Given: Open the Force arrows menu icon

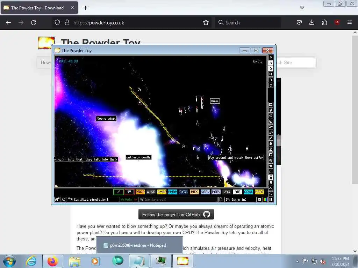Looking at the screenshot, I should 271,127.
